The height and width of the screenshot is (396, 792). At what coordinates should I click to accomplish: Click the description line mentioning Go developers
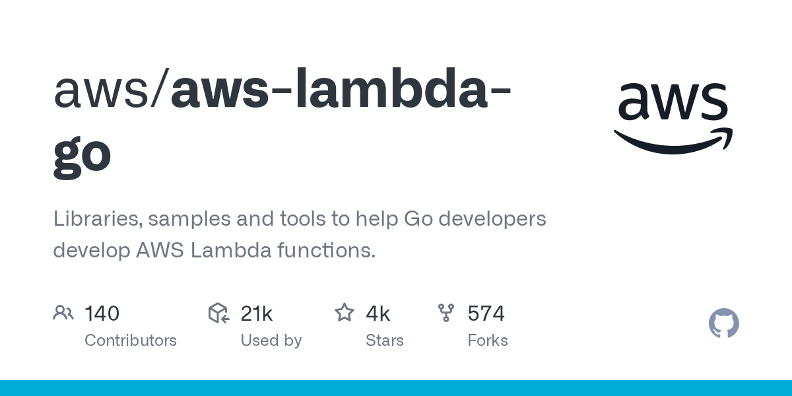[300, 218]
